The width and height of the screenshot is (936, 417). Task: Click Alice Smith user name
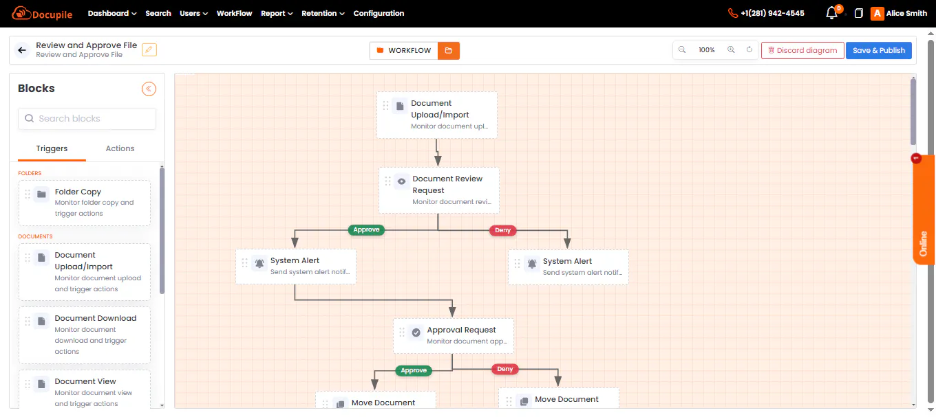point(906,13)
